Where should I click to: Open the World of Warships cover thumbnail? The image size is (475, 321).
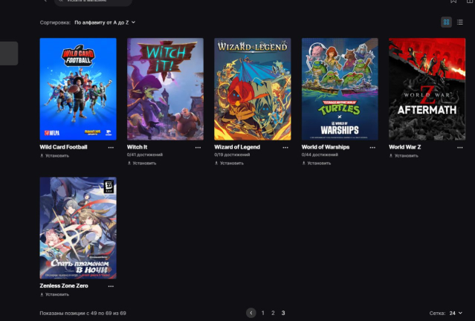(x=340, y=88)
